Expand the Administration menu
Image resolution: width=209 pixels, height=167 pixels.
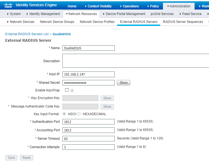pos(179,6)
